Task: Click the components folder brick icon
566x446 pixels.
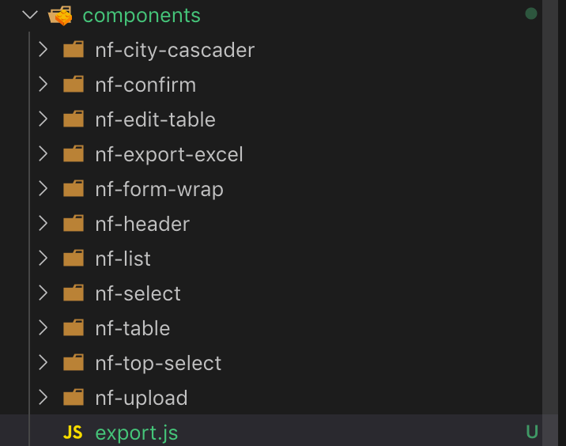Action: pos(60,16)
